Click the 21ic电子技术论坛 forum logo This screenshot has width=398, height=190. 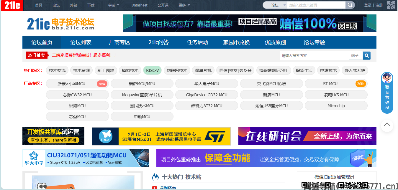(x=60, y=24)
